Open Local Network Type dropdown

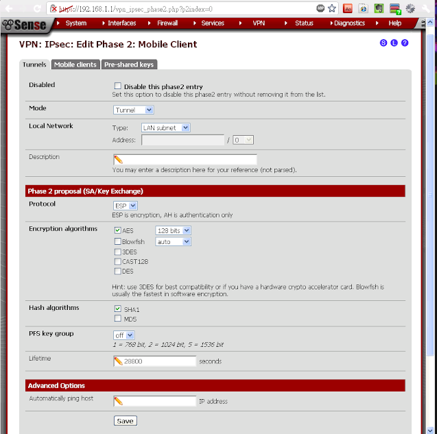tap(166, 128)
